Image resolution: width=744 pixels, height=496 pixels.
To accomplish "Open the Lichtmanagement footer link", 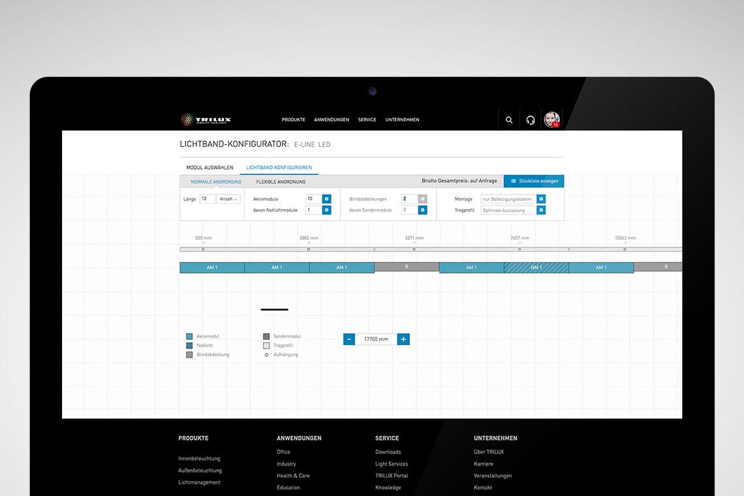I will pyautogui.click(x=199, y=482).
